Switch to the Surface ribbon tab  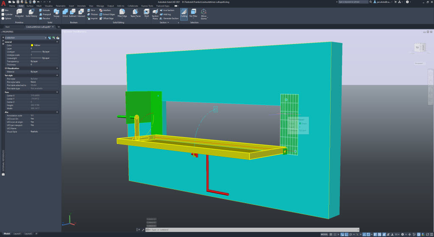click(30, 6)
